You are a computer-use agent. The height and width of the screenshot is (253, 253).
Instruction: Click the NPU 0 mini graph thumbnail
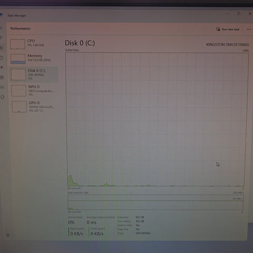pos(18,91)
